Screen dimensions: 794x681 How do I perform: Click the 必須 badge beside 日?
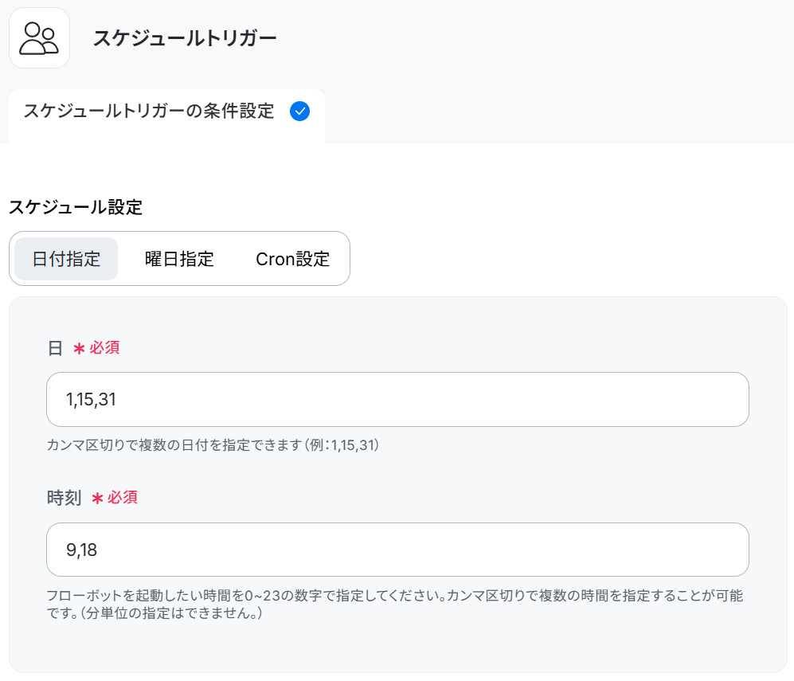coord(104,348)
